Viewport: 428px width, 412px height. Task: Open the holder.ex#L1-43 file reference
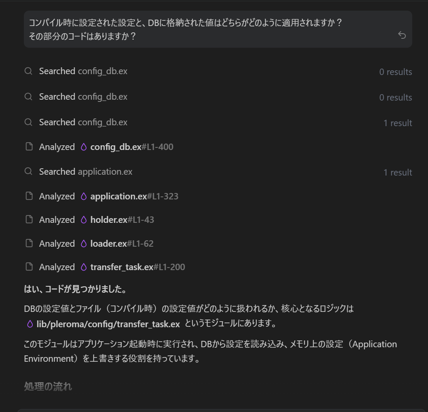click(x=122, y=220)
